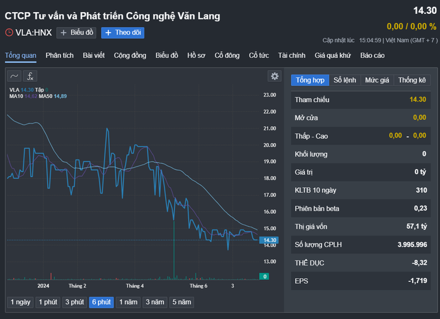Click the 0,00 / 0,00 % change value

[412, 26]
